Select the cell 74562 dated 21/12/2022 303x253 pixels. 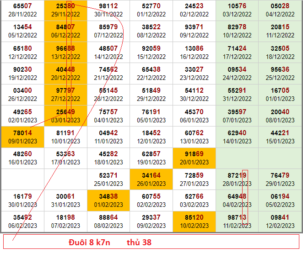click(108, 74)
